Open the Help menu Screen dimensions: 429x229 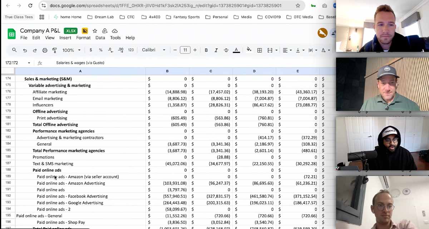click(130, 38)
